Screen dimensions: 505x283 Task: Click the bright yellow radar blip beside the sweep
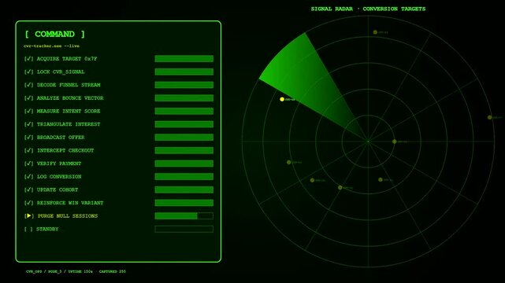pos(282,99)
